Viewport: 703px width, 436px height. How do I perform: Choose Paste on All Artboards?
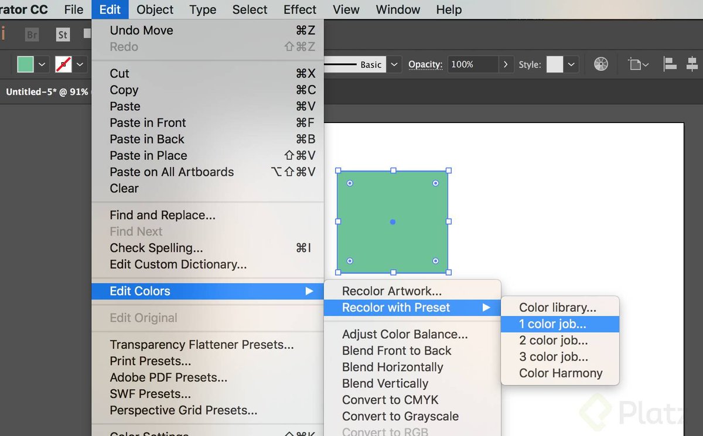(x=208, y=172)
